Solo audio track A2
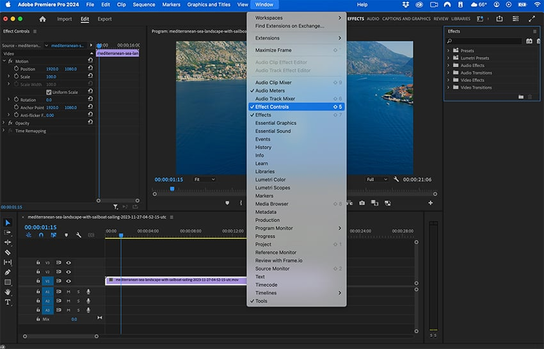This screenshot has height=349, width=544. [x=79, y=301]
